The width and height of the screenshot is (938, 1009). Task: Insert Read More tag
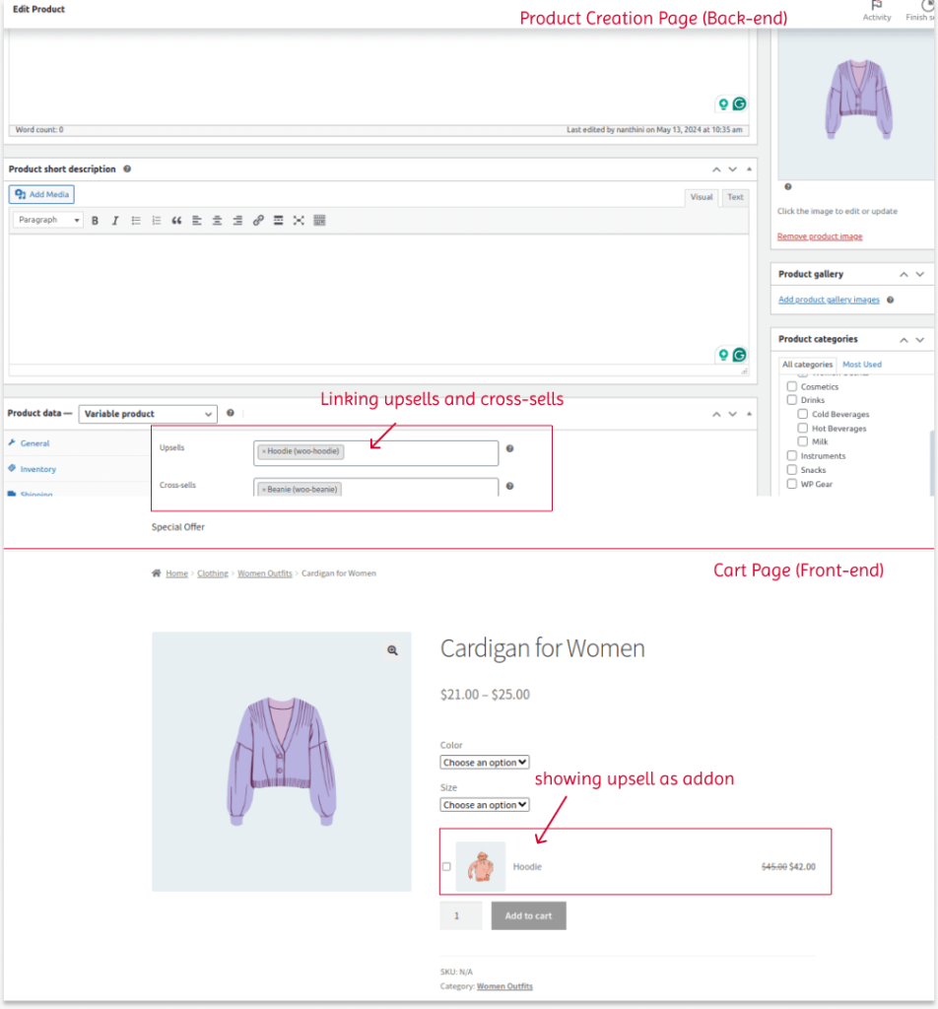pos(278,220)
